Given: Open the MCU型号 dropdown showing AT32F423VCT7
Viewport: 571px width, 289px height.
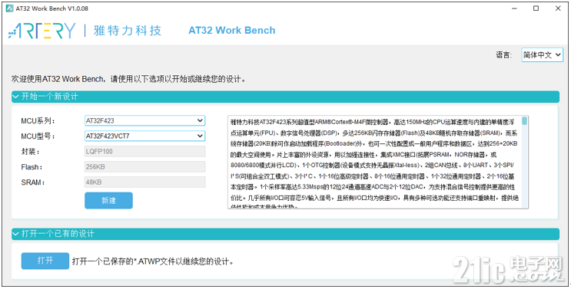Looking at the screenshot, I should pyautogui.click(x=145, y=136).
